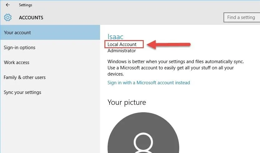Select Your account in sidebar

[50, 32]
